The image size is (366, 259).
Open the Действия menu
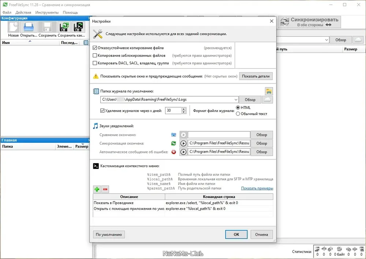(23, 12)
